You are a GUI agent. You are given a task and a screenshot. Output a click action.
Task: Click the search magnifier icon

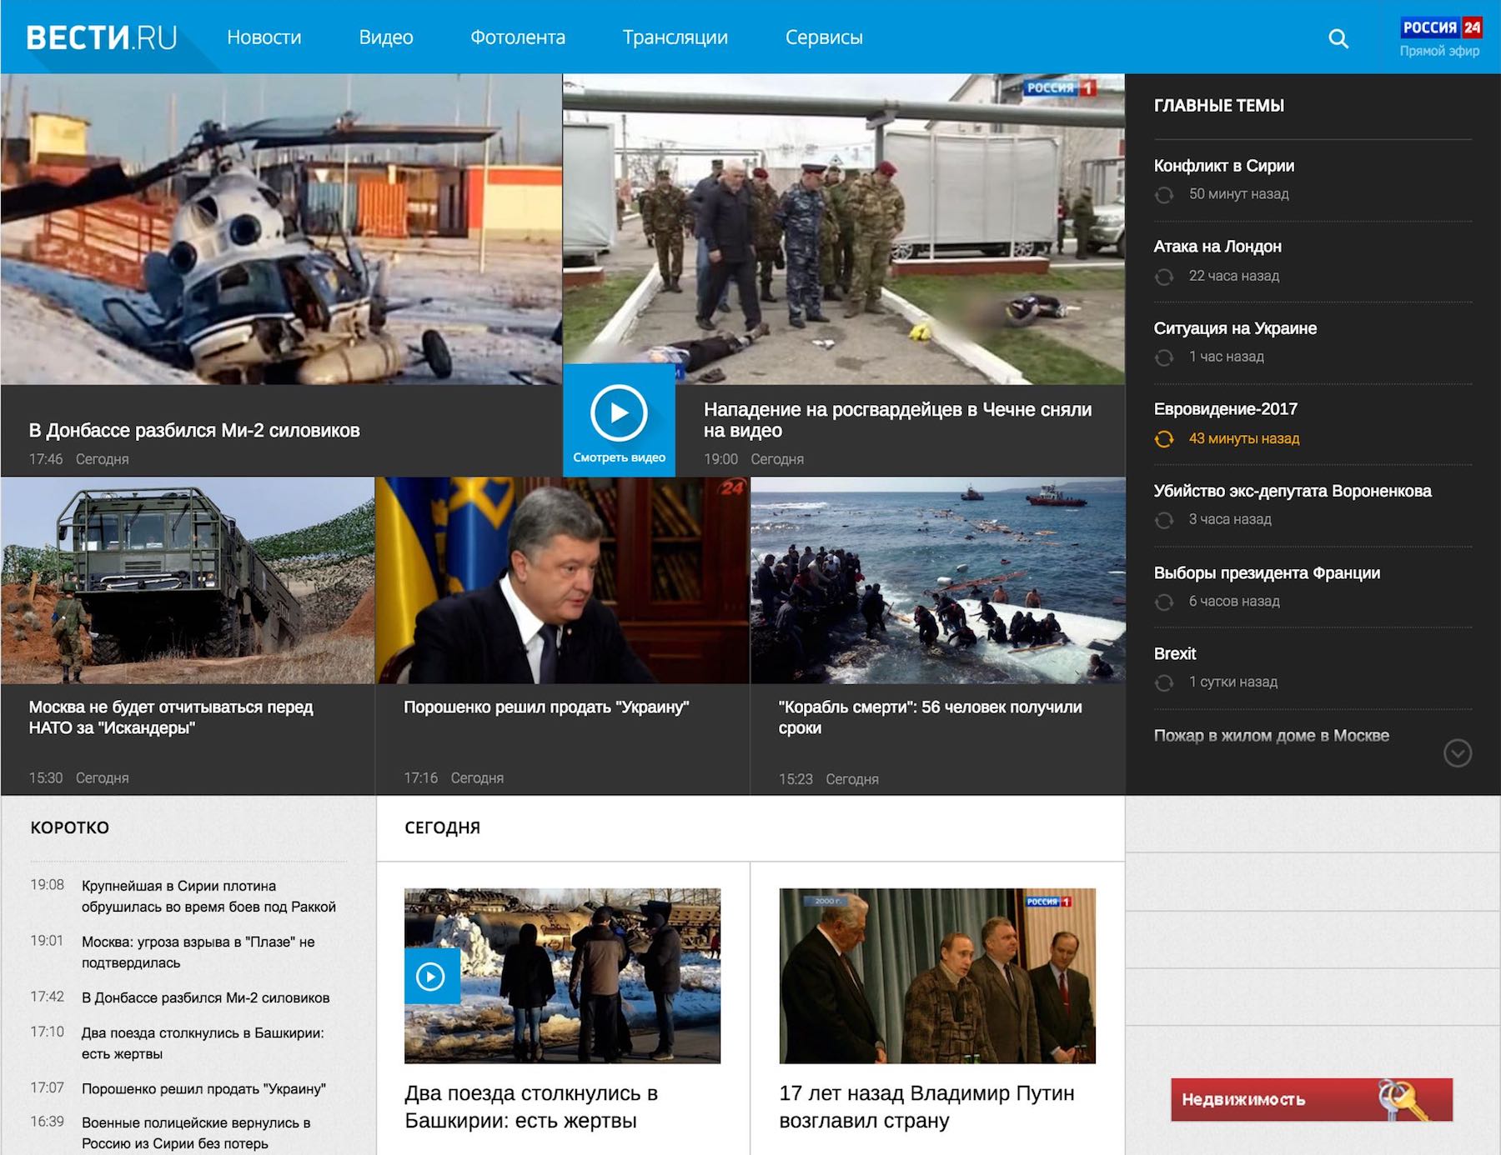pos(1338,38)
